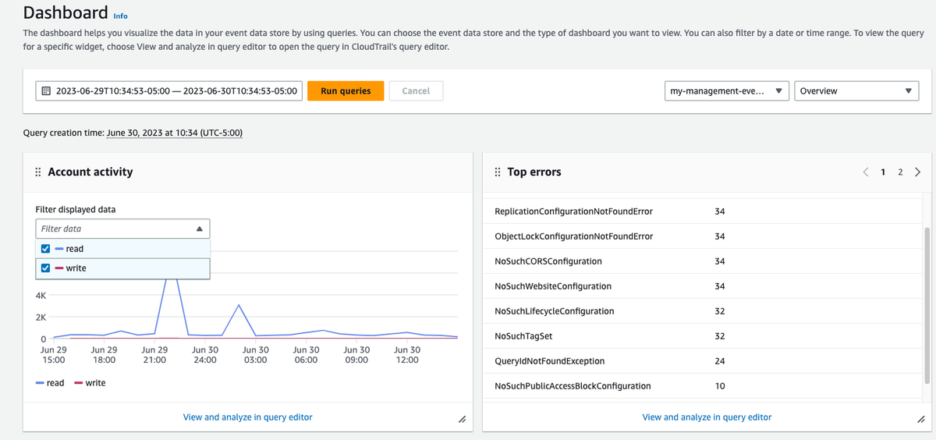Click the drag handle on Top errors widget
The height and width of the screenshot is (440, 936).
[x=498, y=172]
